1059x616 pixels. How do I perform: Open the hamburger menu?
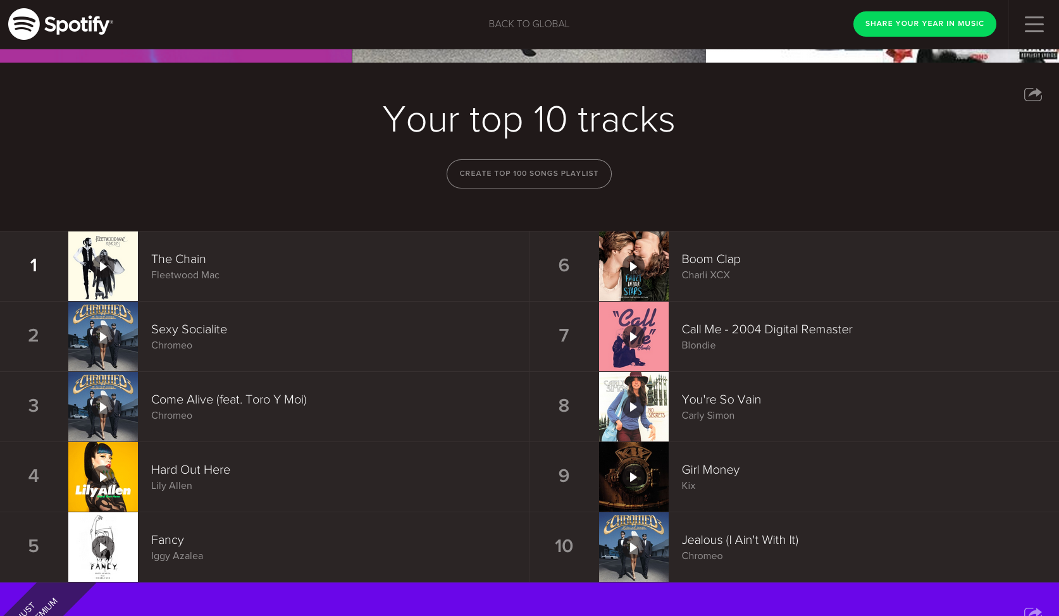point(1034,24)
